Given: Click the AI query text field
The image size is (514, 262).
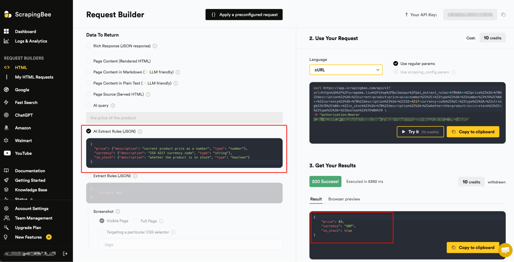Looking at the screenshot, I should (x=184, y=118).
